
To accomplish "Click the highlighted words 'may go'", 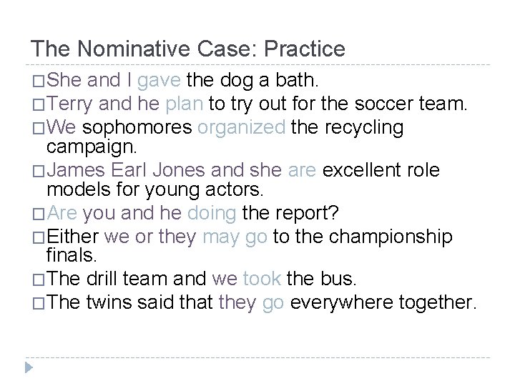I will 235,237.
